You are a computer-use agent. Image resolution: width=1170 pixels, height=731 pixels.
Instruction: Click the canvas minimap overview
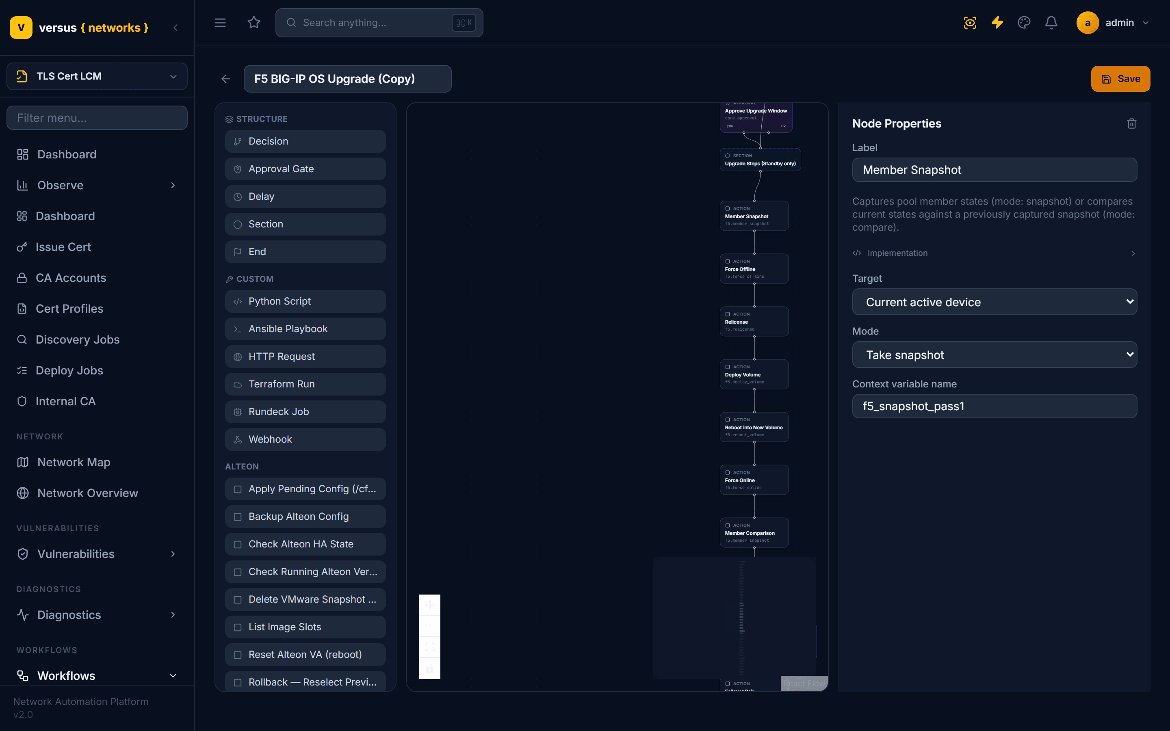[734, 618]
